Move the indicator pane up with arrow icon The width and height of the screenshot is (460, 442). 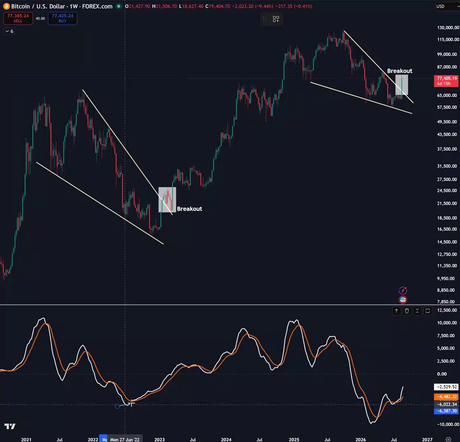click(396, 311)
